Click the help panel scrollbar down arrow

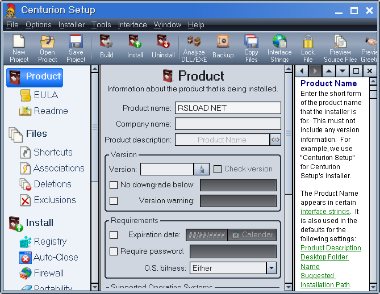(373, 287)
